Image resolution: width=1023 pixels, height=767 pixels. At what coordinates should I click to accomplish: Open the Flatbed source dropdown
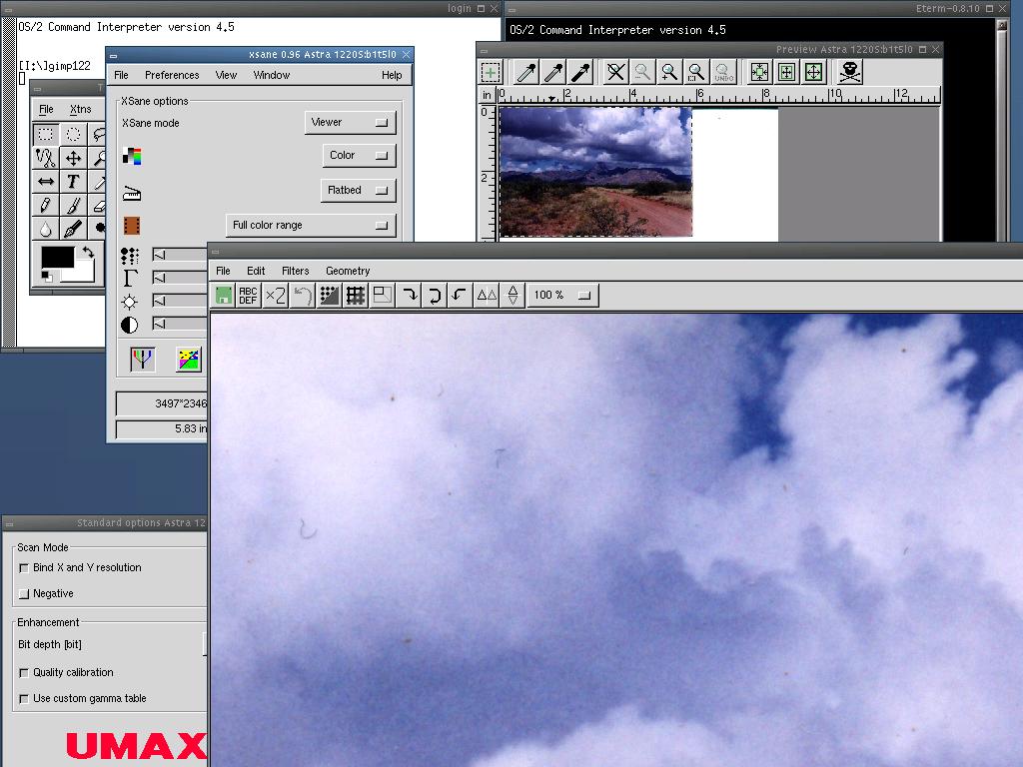[x=359, y=191]
